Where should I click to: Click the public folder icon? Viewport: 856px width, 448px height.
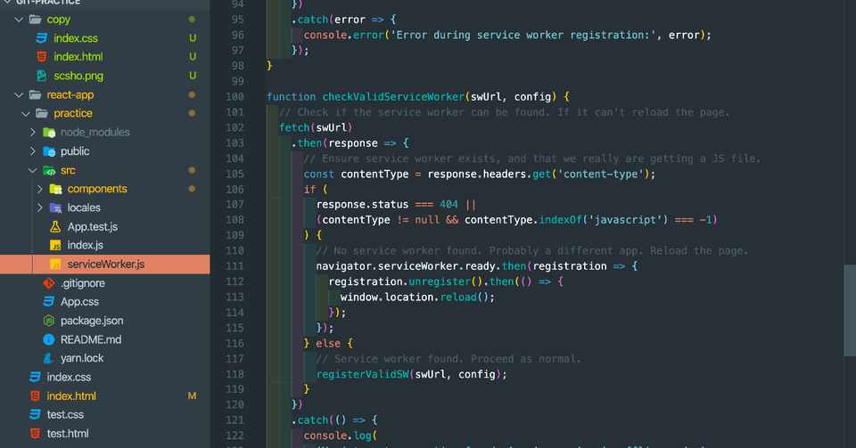pyautogui.click(x=49, y=151)
